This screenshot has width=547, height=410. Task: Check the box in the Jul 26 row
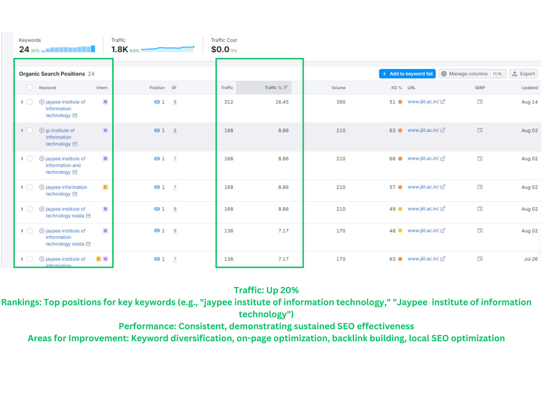pyautogui.click(x=30, y=259)
